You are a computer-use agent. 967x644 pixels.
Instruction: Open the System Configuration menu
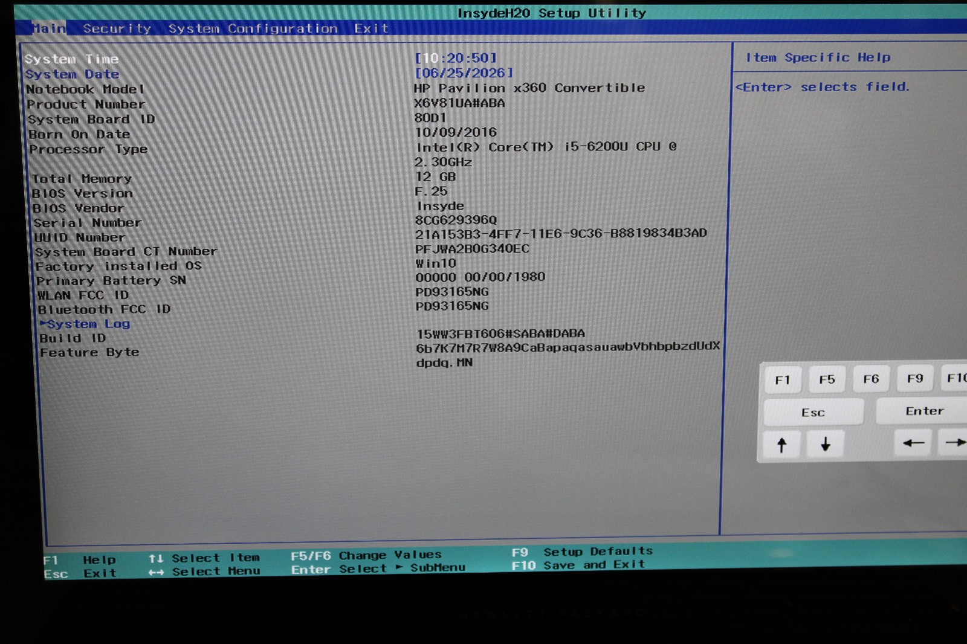[x=253, y=28]
